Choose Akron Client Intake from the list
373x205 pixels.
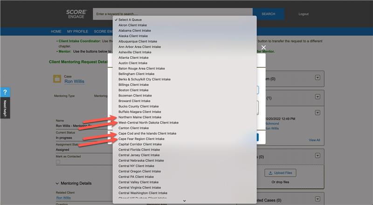coord(132,25)
